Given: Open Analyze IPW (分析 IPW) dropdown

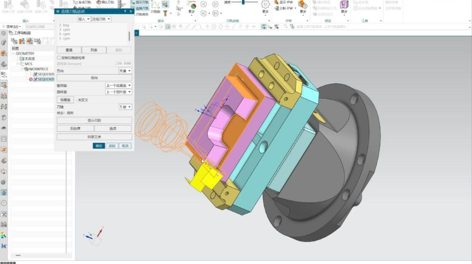Looking at the screenshot, I should (285, 8).
